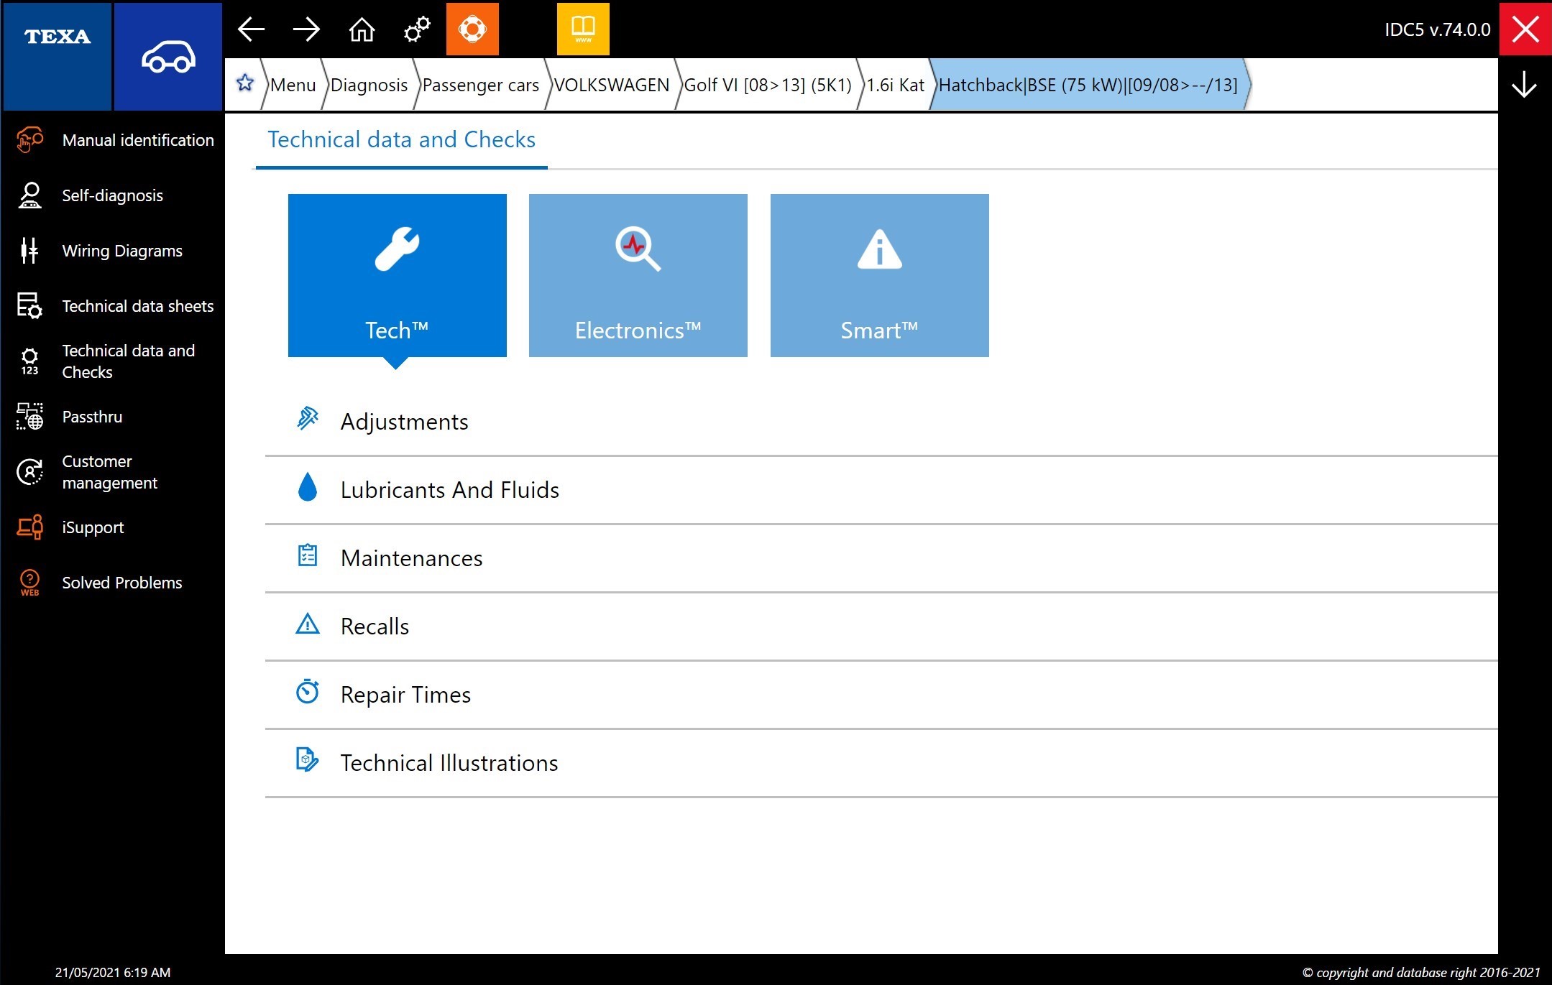The width and height of the screenshot is (1552, 985).
Task: Open the Repair Times row
Action: pos(881,695)
